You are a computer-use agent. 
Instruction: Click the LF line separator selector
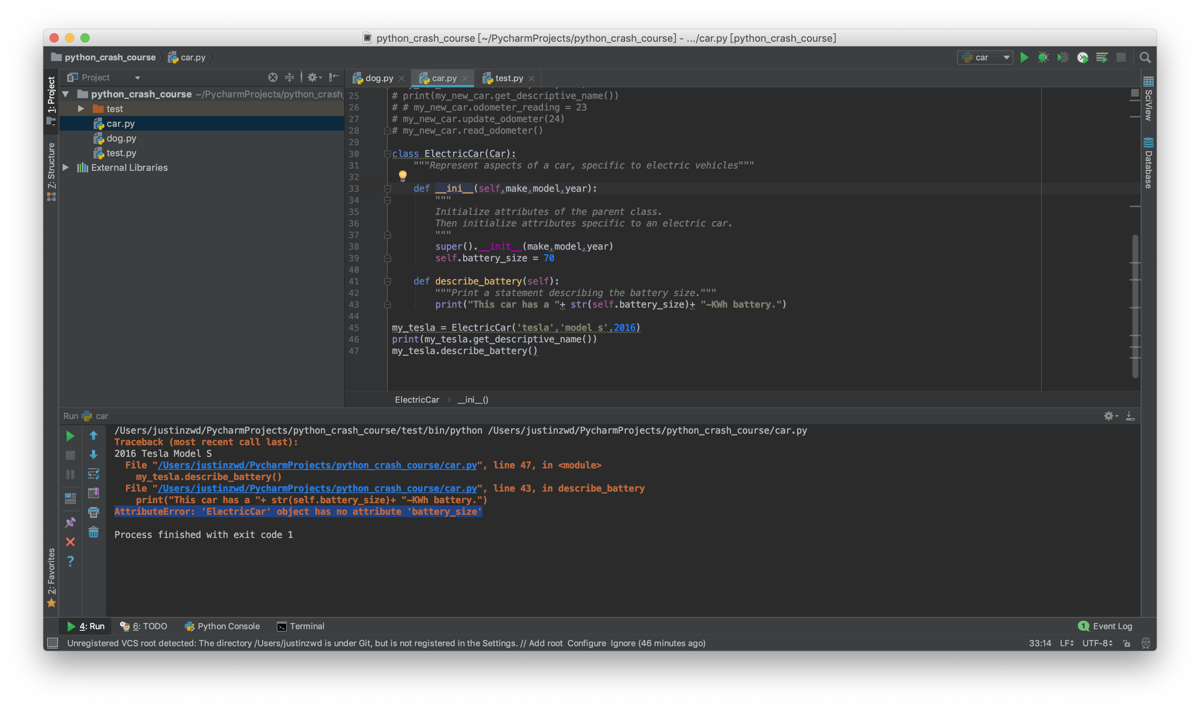[x=1066, y=643]
